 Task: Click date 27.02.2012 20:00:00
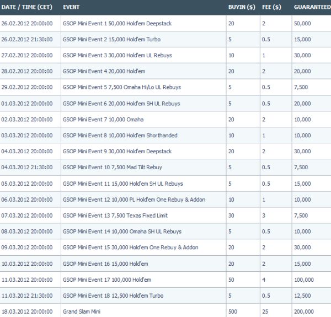(x=27, y=55)
